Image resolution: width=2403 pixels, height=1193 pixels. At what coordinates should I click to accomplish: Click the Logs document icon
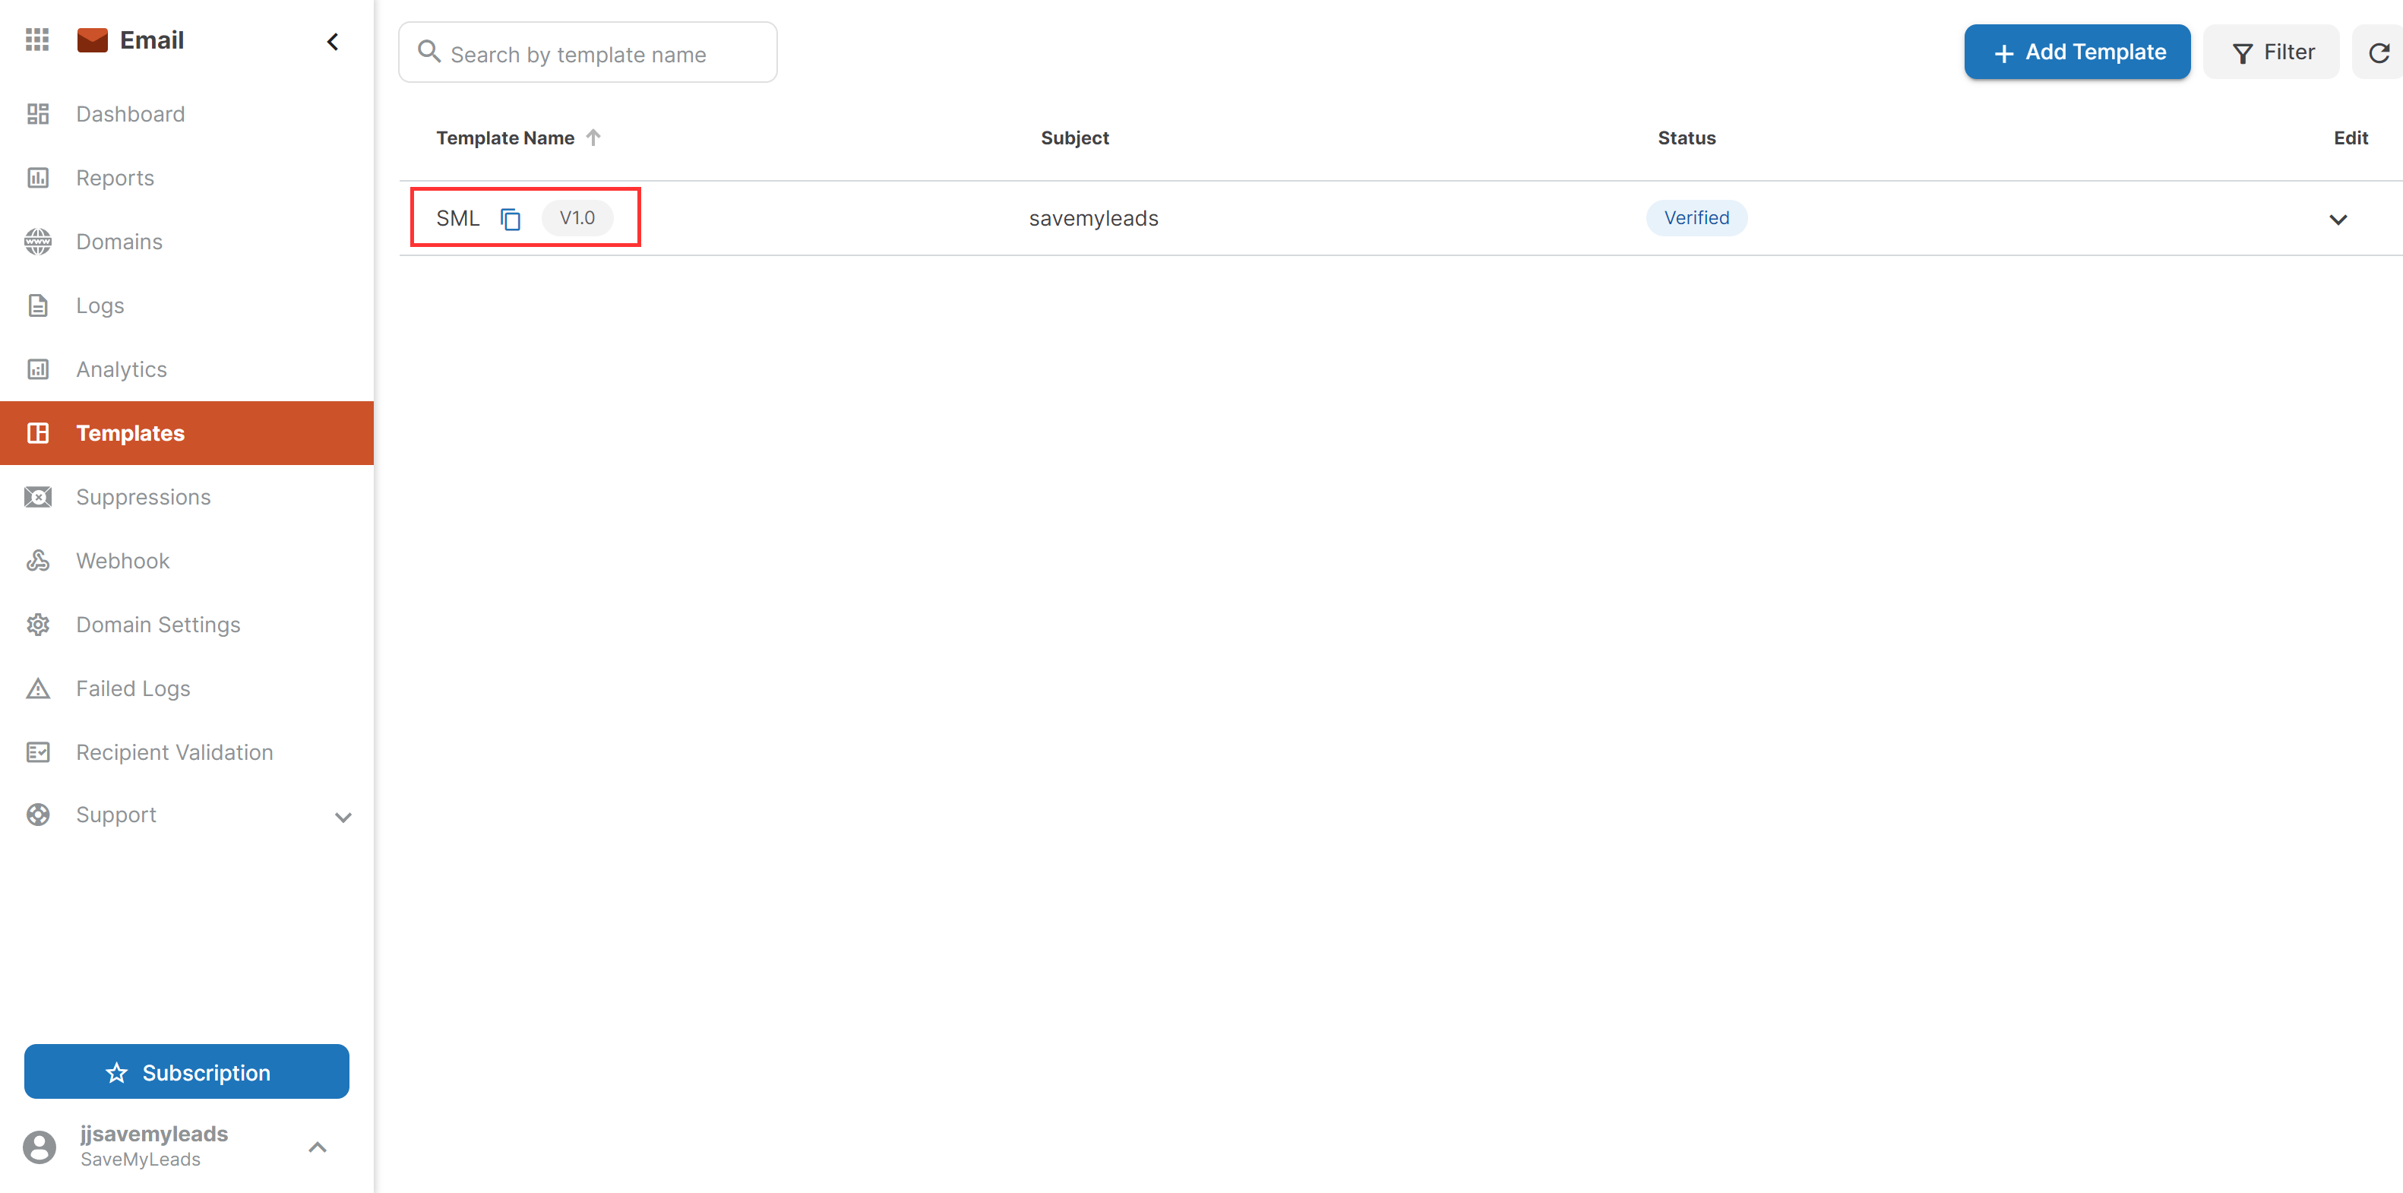[38, 305]
